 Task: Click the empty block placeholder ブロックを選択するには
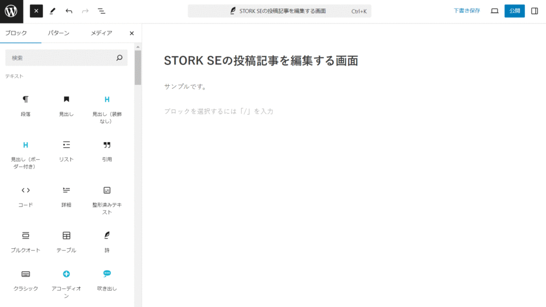tap(219, 111)
